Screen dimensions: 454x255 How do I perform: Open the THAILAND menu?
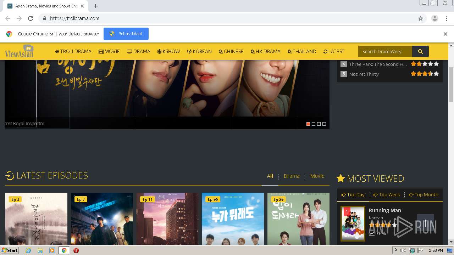tap(302, 51)
